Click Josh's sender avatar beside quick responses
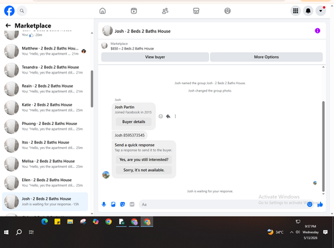The width and height of the screenshot is (334, 248). coord(106,174)
